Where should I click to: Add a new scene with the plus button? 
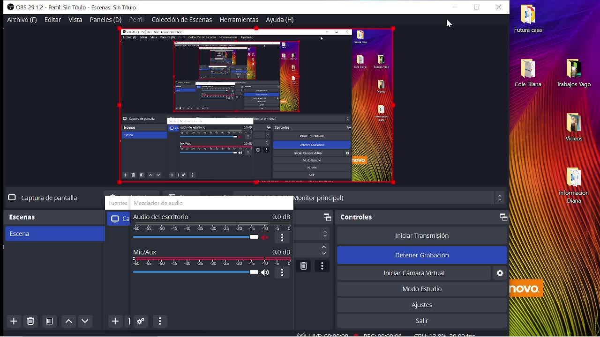click(14, 321)
